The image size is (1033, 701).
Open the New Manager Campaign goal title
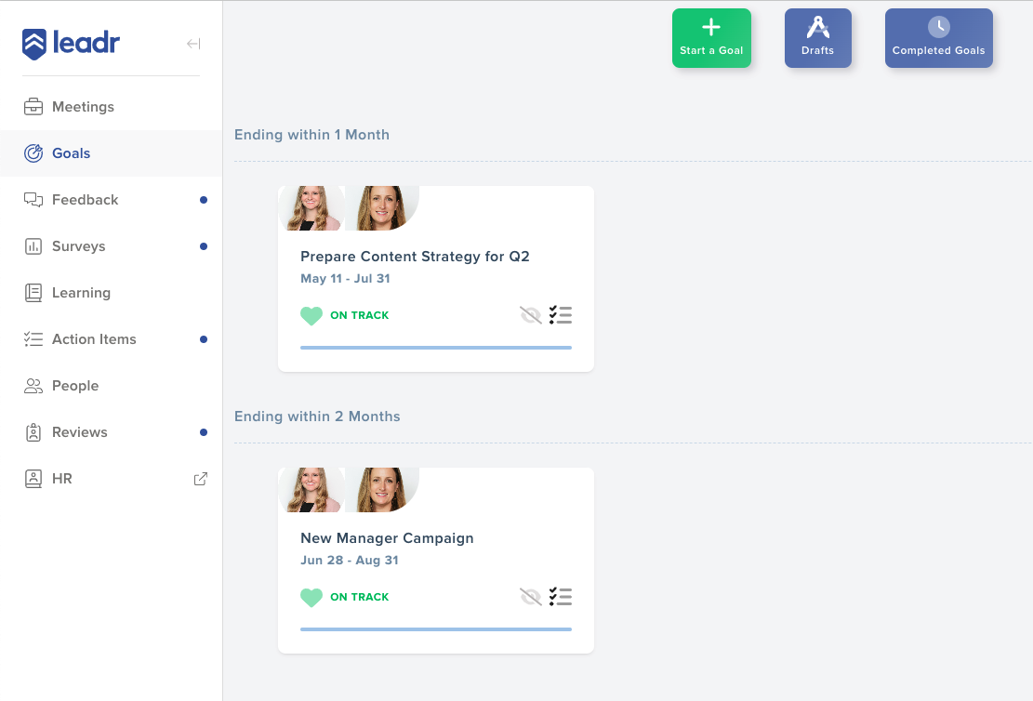pos(387,538)
